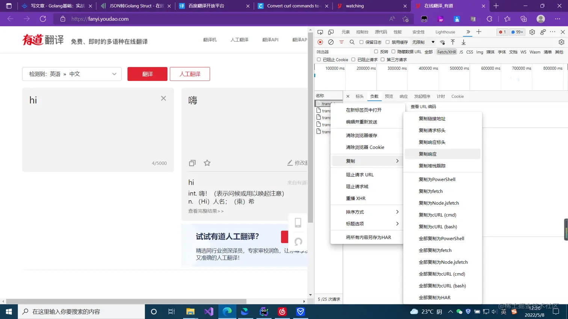Image resolution: width=568 pixels, height=319 pixels.
Task: Switch to the 预览 tab
Action: (x=389, y=96)
